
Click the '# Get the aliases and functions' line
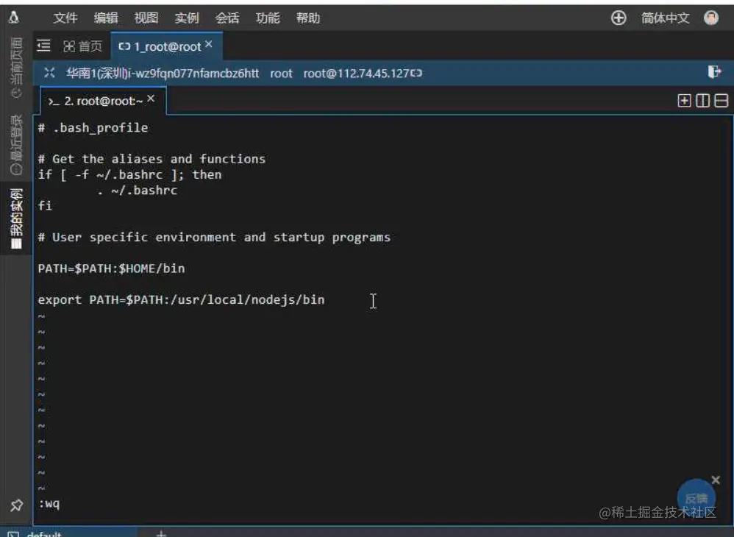point(152,159)
